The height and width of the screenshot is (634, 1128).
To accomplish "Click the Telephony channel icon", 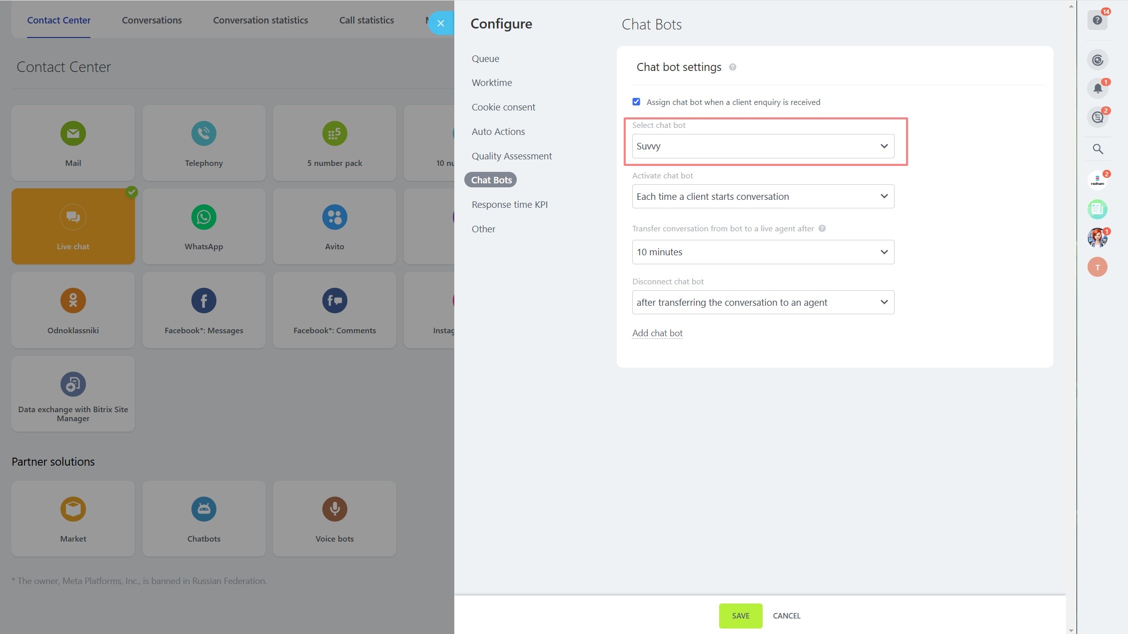I will (203, 133).
